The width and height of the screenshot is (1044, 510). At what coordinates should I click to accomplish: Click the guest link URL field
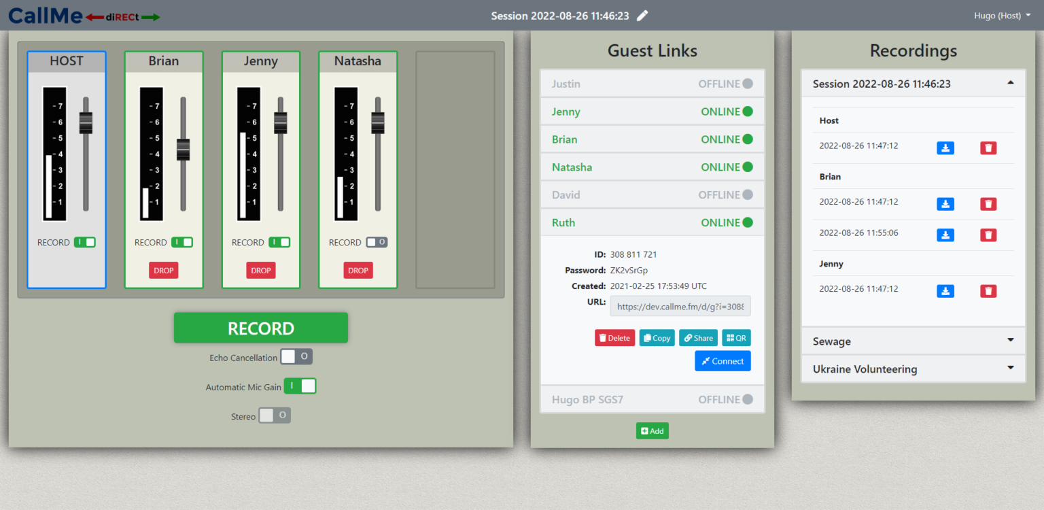[x=680, y=307]
